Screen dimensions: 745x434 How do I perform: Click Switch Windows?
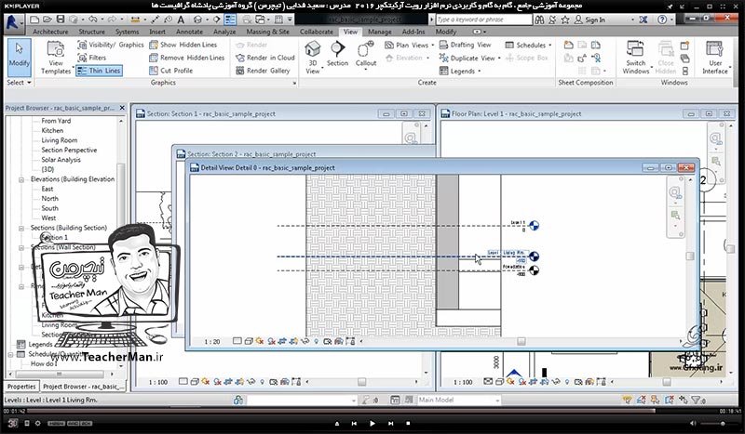(x=636, y=58)
